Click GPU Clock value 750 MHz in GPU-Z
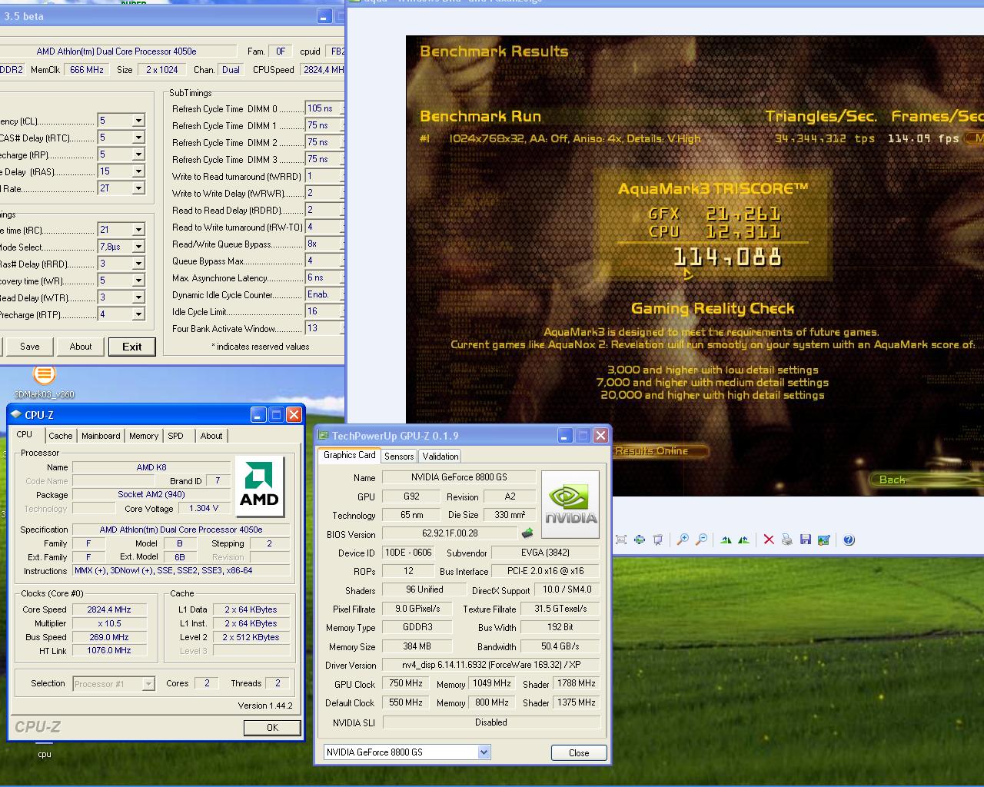 coord(405,683)
